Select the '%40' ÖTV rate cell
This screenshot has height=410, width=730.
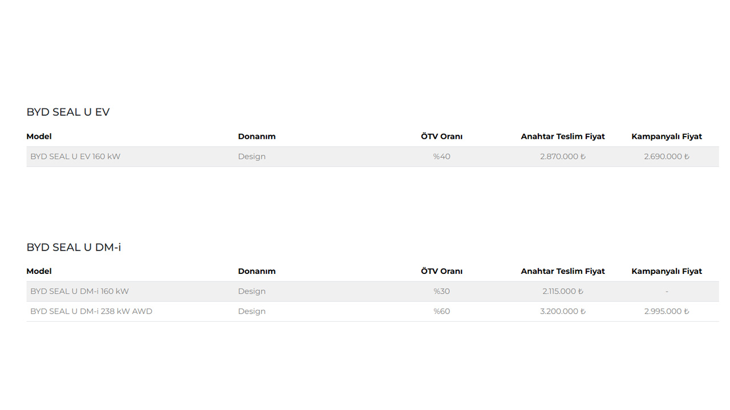click(441, 157)
